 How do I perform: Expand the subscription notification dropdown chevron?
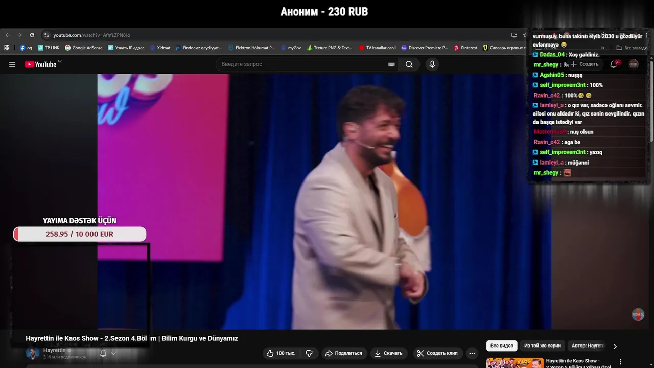113,353
